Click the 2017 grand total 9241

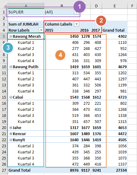click(97, 170)
